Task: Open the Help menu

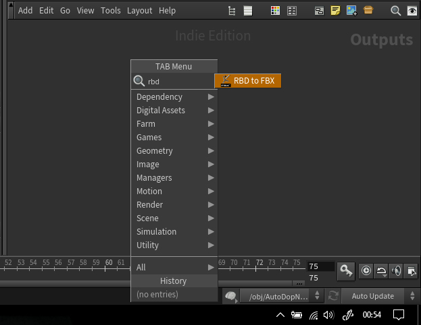Action: pos(167,10)
